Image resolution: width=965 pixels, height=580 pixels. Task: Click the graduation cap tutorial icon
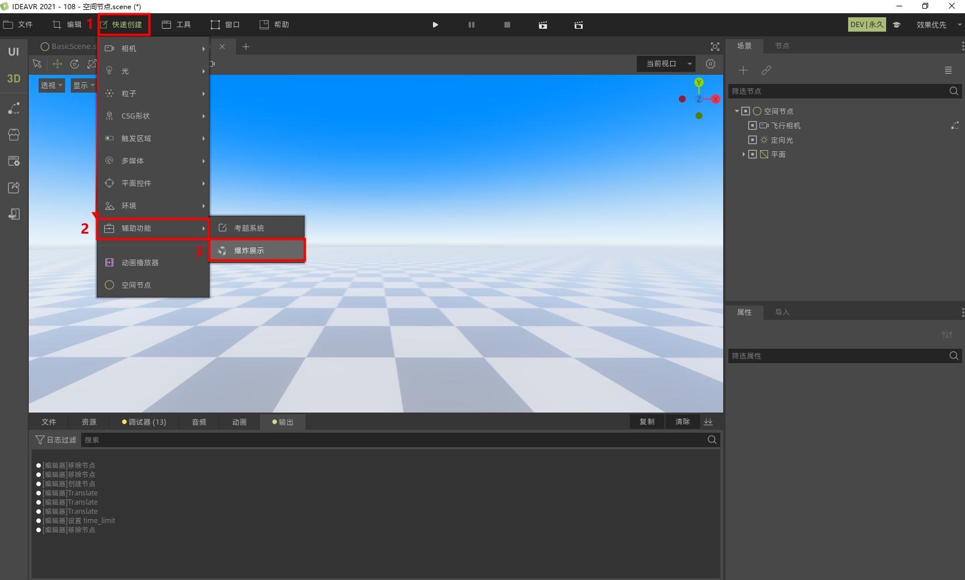pos(896,25)
